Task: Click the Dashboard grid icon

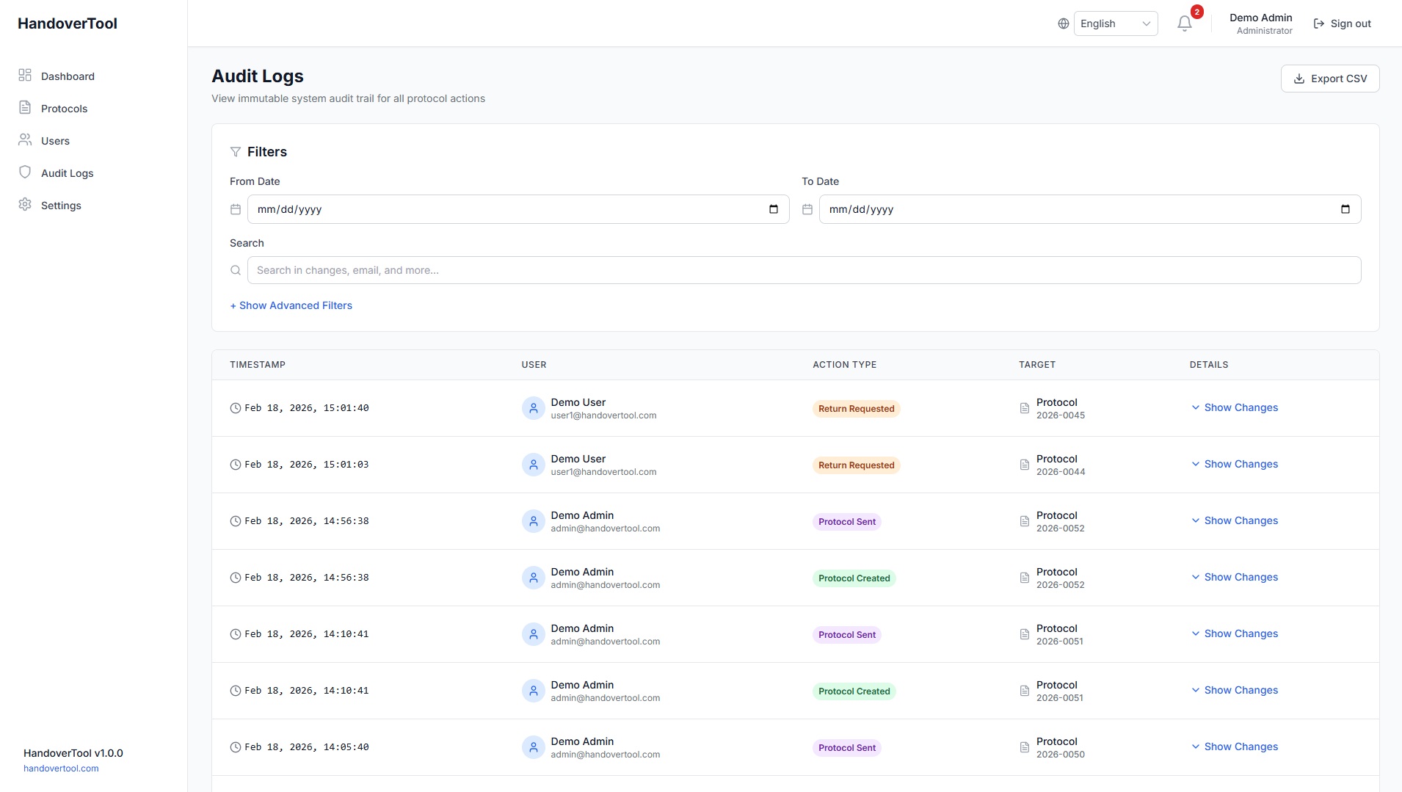Action: [25, 75]
